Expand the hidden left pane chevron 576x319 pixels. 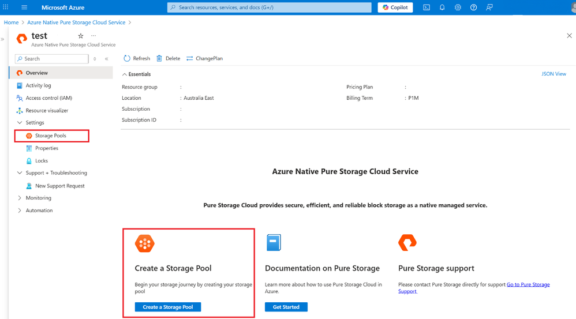[x=2, y=39]
